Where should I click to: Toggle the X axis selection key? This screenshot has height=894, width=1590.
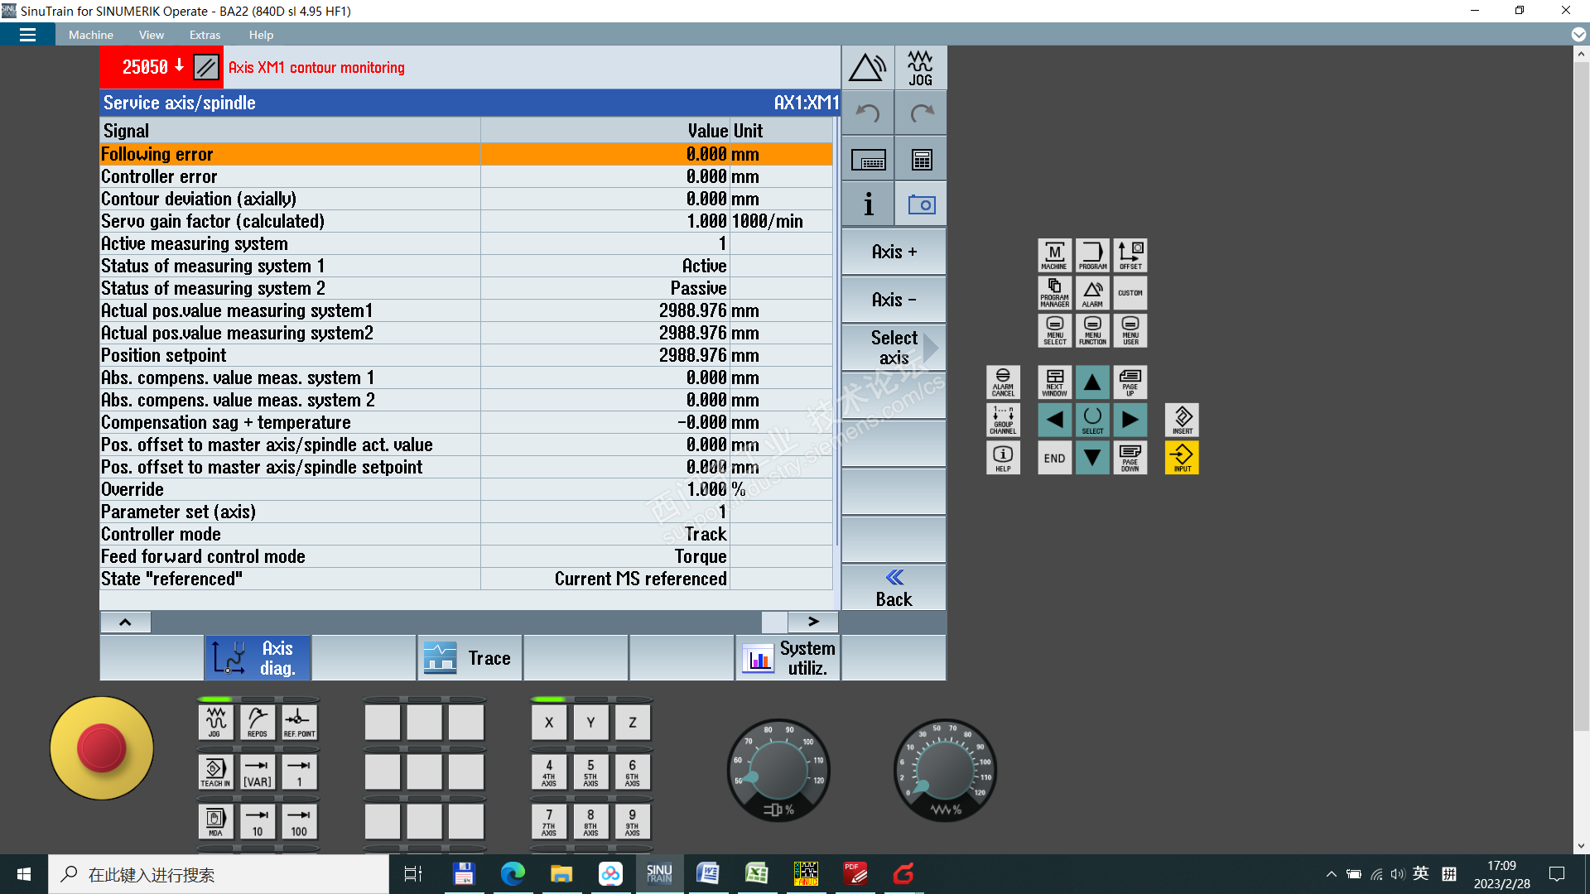coord(548,722)
